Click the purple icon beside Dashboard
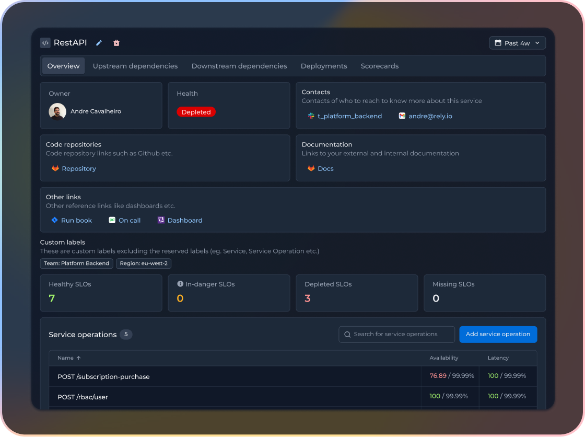This screenshot has height=437, width=585. pos(161,220)
